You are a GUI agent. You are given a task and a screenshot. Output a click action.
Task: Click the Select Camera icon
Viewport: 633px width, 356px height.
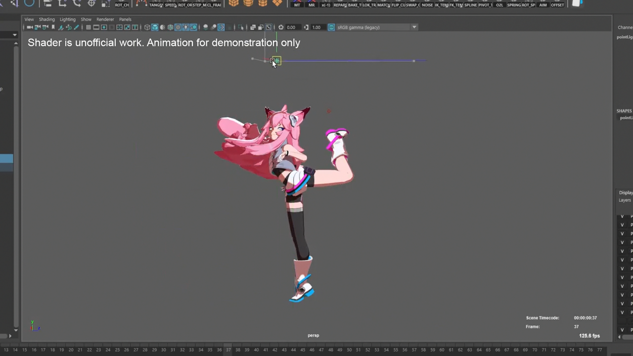click(30, 27)
